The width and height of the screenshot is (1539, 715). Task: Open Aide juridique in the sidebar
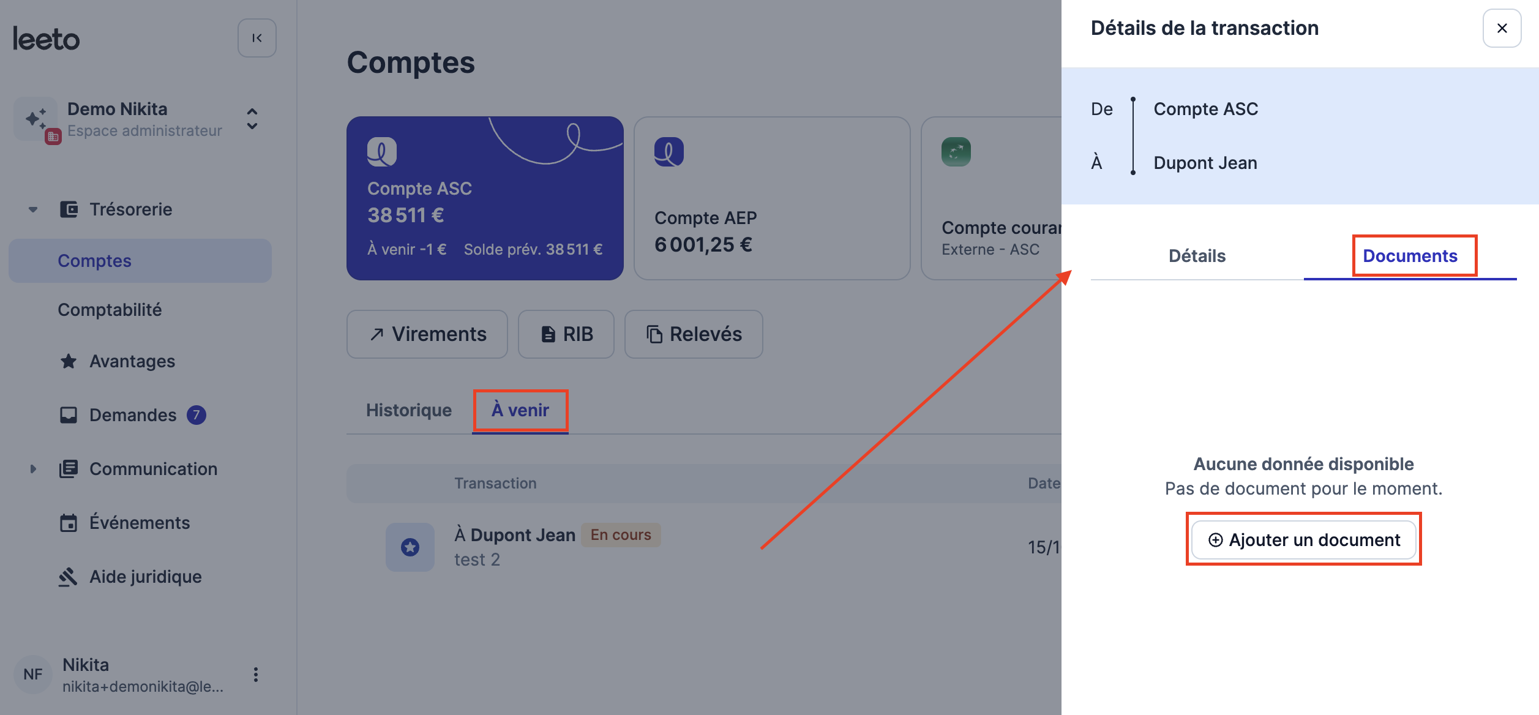[x=146, y=577]
